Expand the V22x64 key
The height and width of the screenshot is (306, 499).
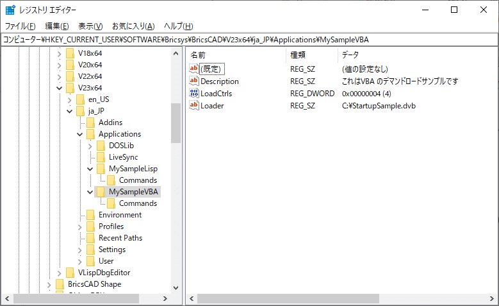(x=59, y=77)
